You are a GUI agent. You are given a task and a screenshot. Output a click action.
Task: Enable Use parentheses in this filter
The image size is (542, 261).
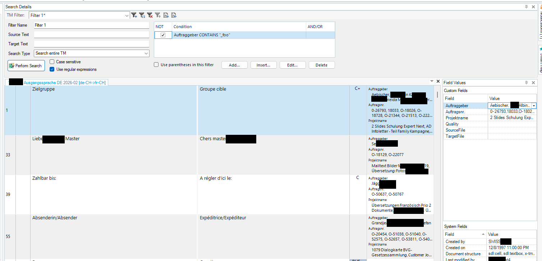click(x=156, y=65)
